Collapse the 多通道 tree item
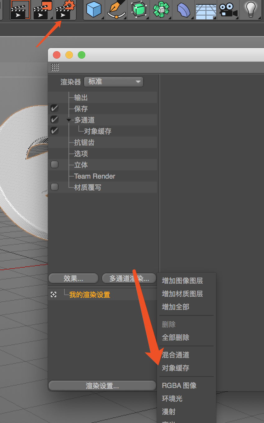The width and height of the screenshot is (264, 423). pos(68,119)
